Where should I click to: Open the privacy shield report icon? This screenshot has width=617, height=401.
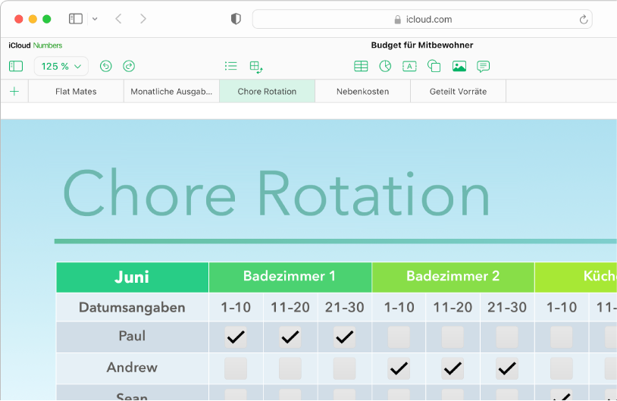click(236, 19)
